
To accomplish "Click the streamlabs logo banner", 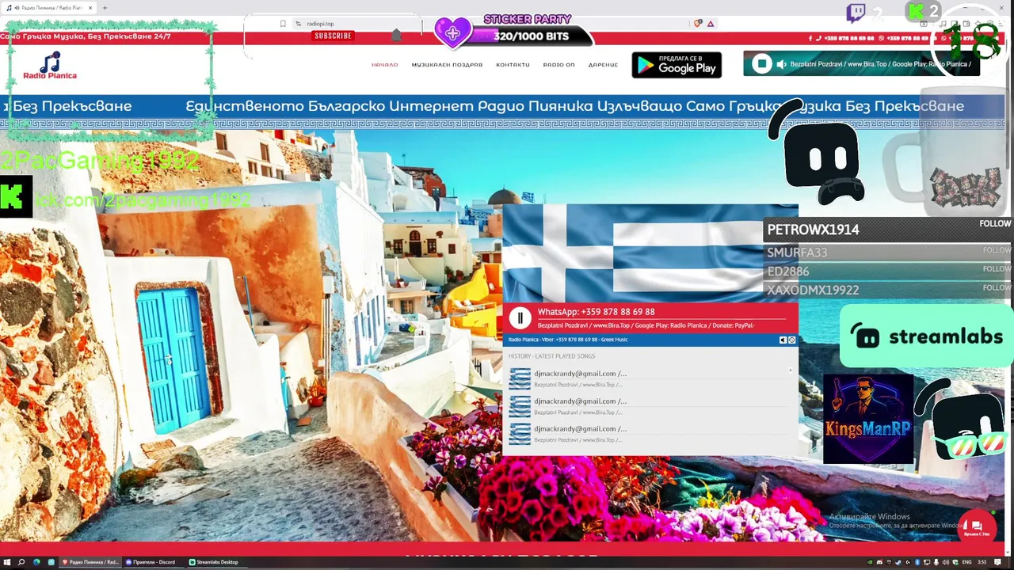I will [926, 336].
